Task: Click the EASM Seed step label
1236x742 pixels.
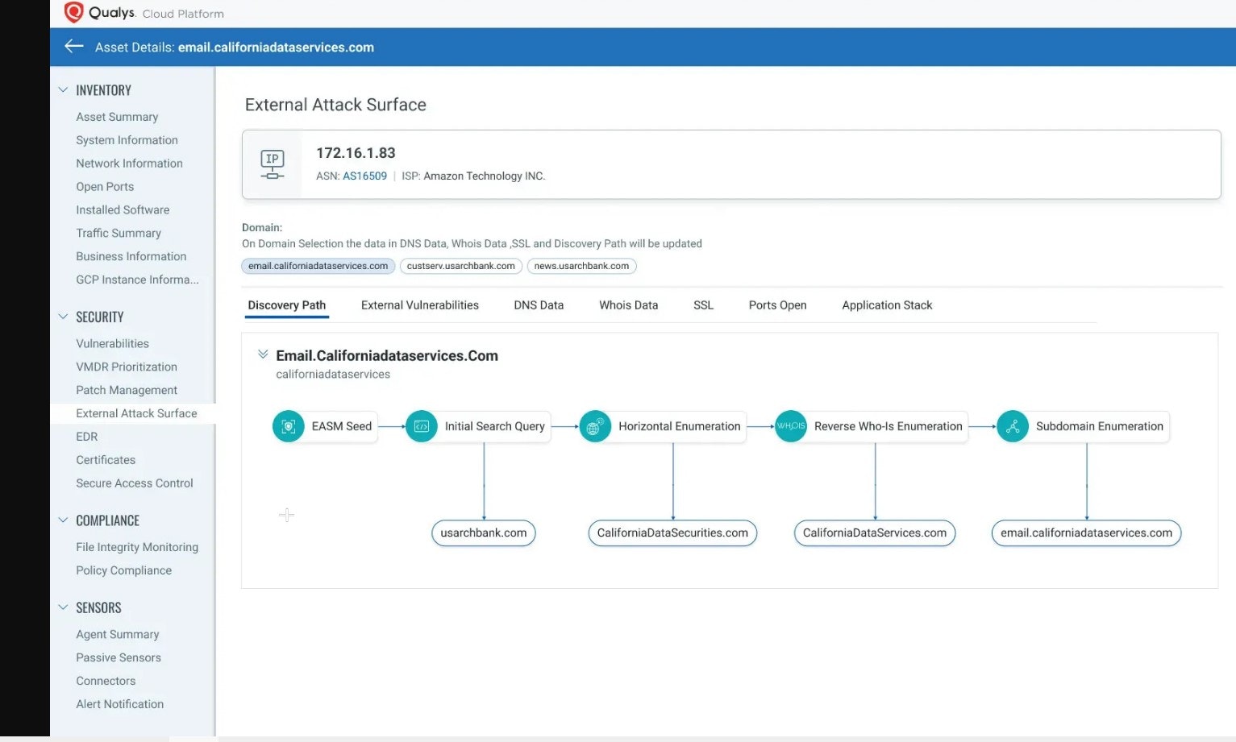Action: tap(342, 426)
